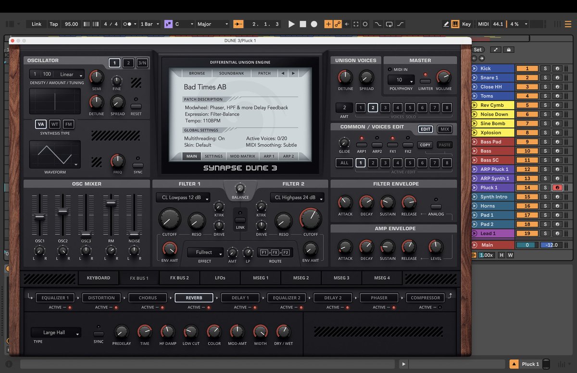The image size is (577, 373).
Task: Toggle the arm icon on Pluck 1 track
Action: [557, 187]
